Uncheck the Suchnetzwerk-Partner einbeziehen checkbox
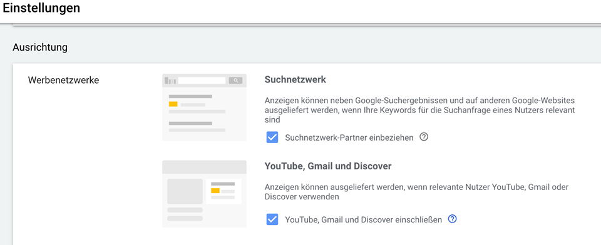This screenshot has width=601, height=245. tap(272, 137)
